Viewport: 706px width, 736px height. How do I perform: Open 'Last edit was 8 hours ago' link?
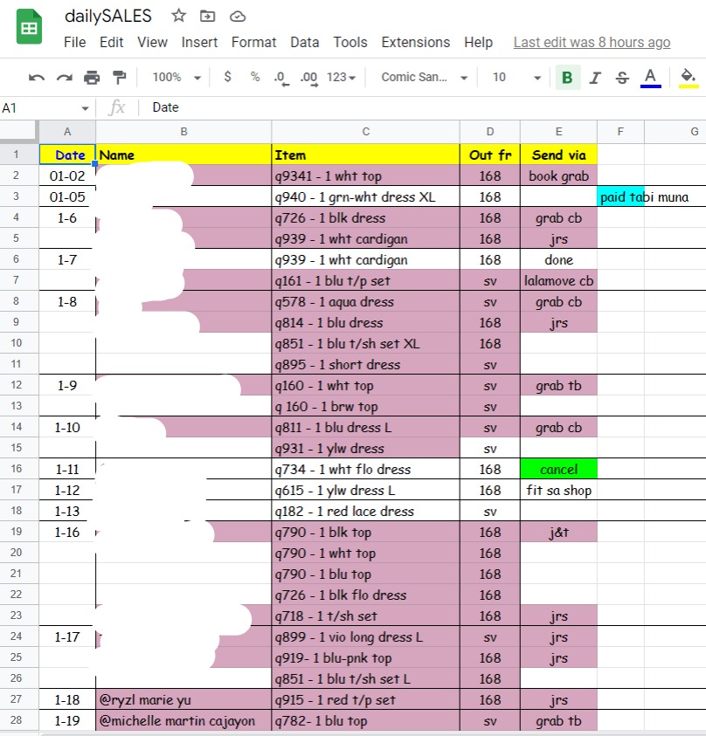[x=592, y=42]
